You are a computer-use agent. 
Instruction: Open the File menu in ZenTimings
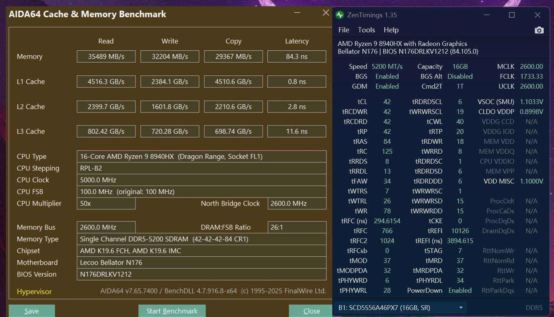coord(344,30)
